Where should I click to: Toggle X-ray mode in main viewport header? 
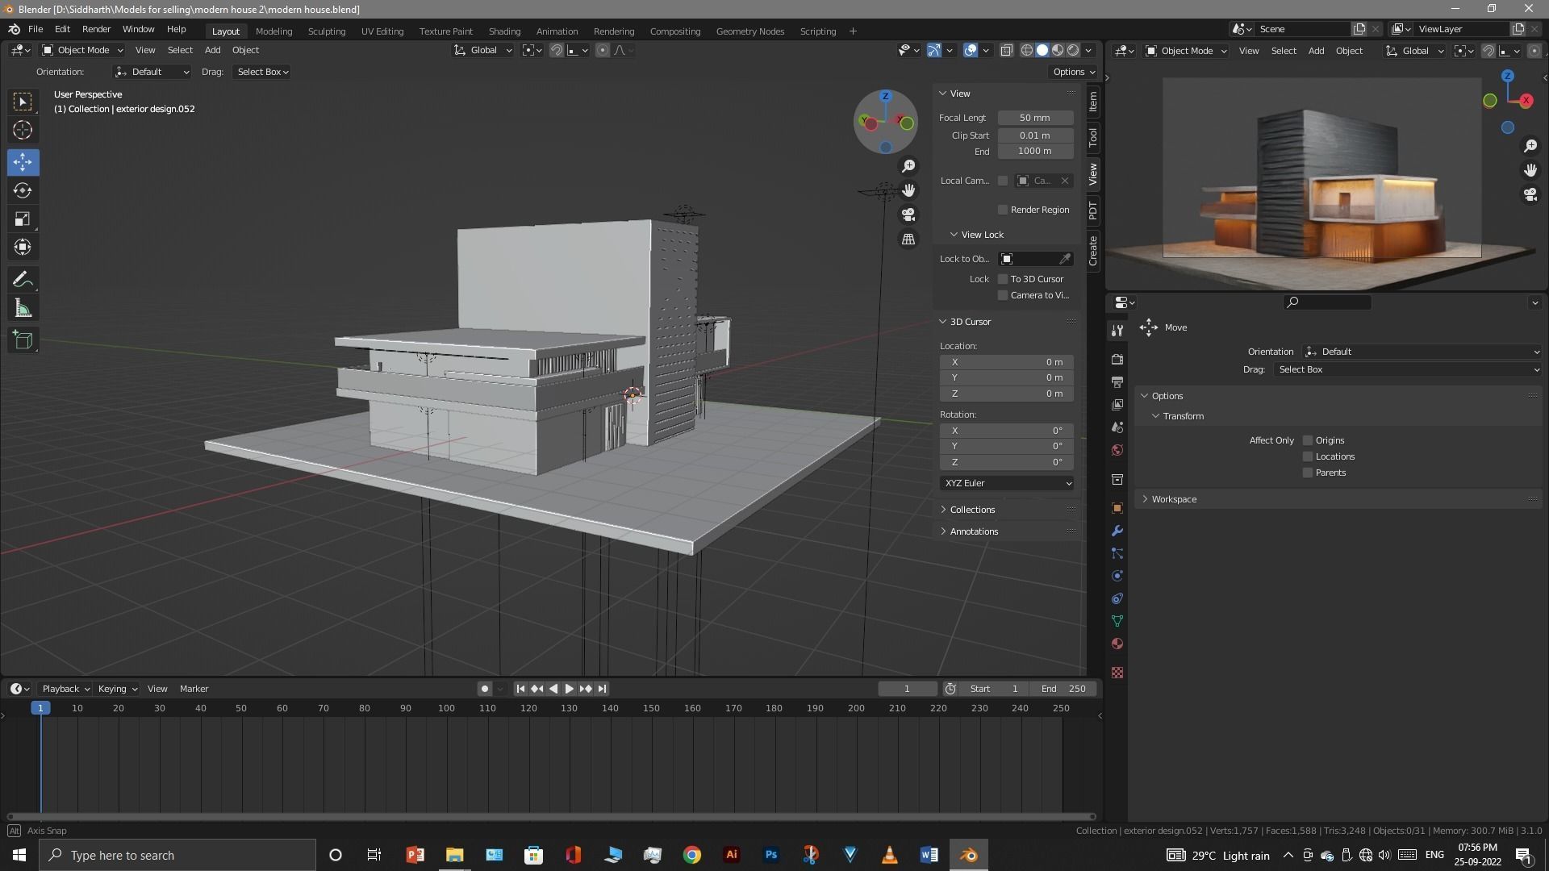[1007, 50]
